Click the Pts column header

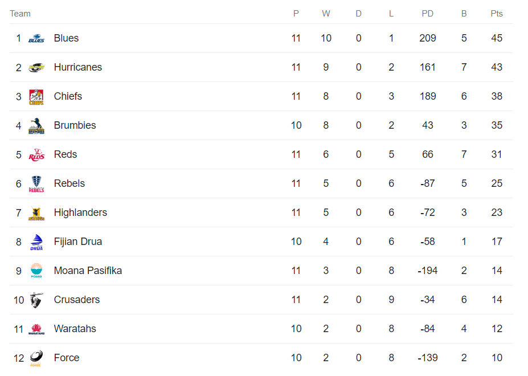[x=497, y=14]
